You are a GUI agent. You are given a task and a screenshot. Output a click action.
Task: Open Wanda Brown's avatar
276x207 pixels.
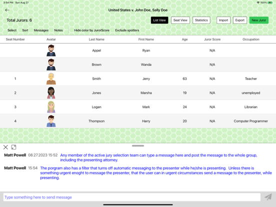pos(51,64)
